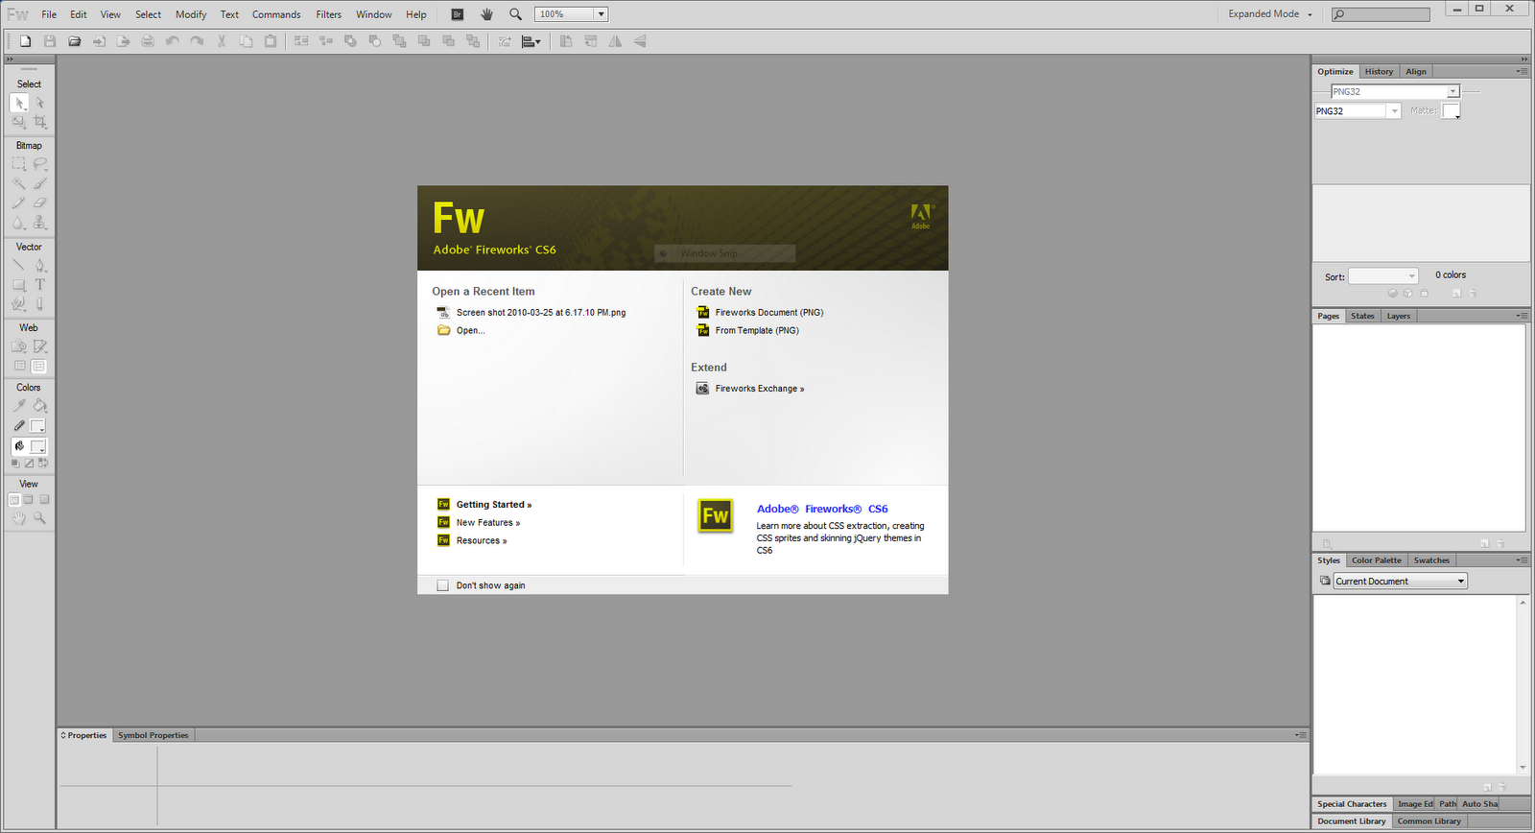Screen dimensions: 1535x833
Task: Set color to No Stroke or Fill
Action: click(x=29, y=464)
